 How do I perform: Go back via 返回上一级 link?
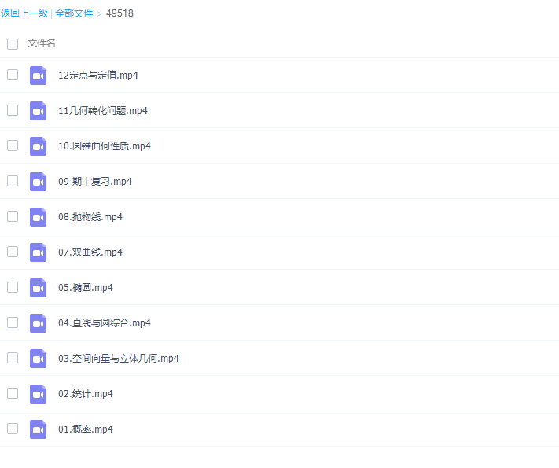tap(24, 13)
